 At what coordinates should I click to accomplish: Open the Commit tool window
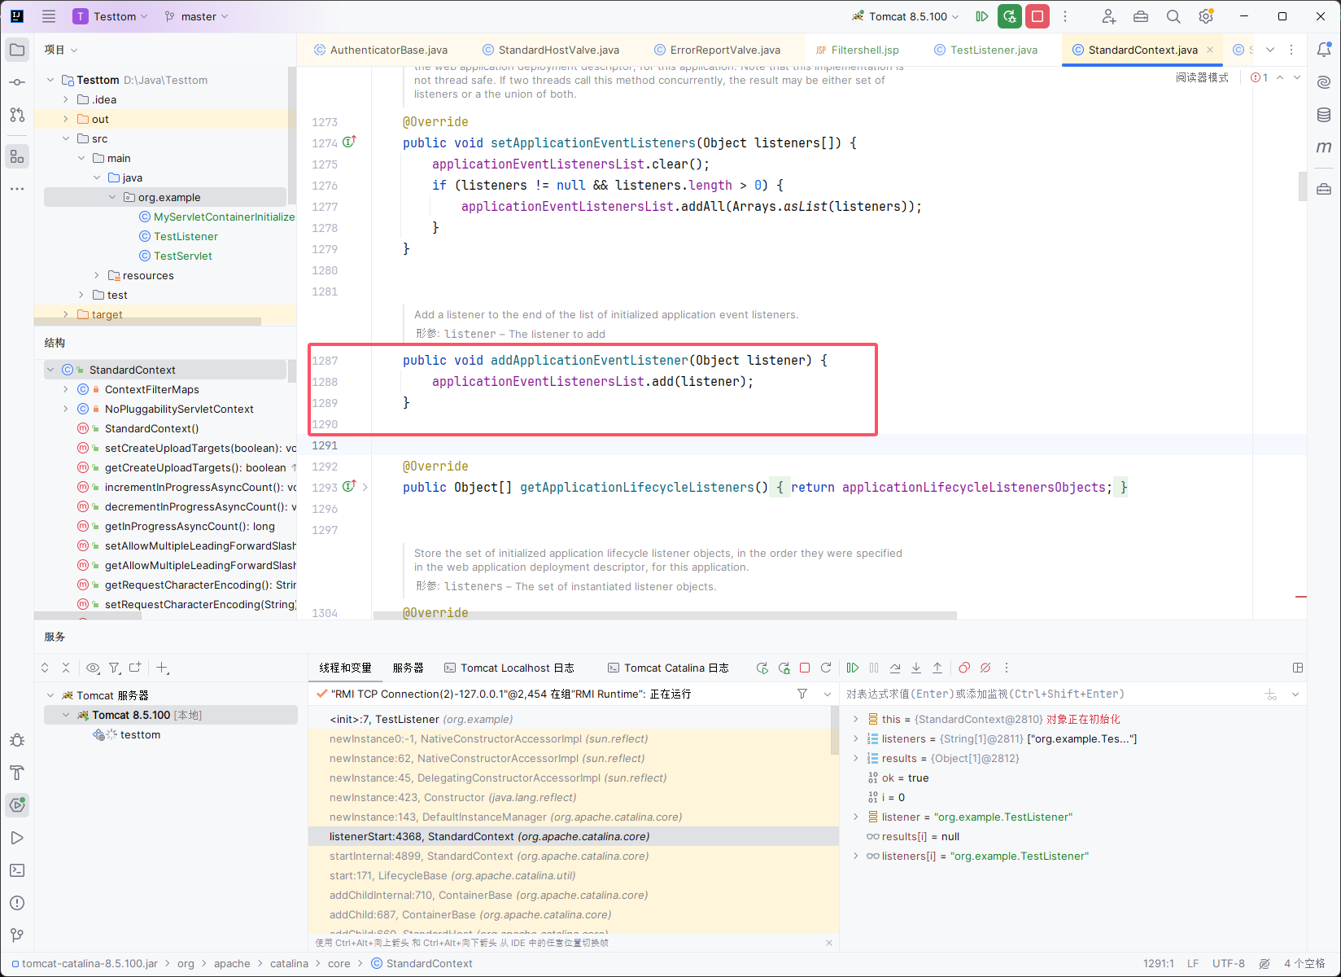click(x=17, y=82)
